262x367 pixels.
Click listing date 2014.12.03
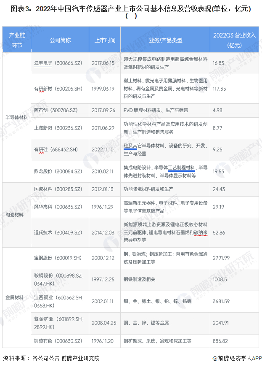103,233
